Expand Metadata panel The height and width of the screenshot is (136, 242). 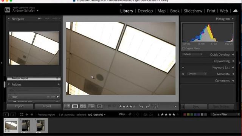pyautogui.click(x=233, y=74)
